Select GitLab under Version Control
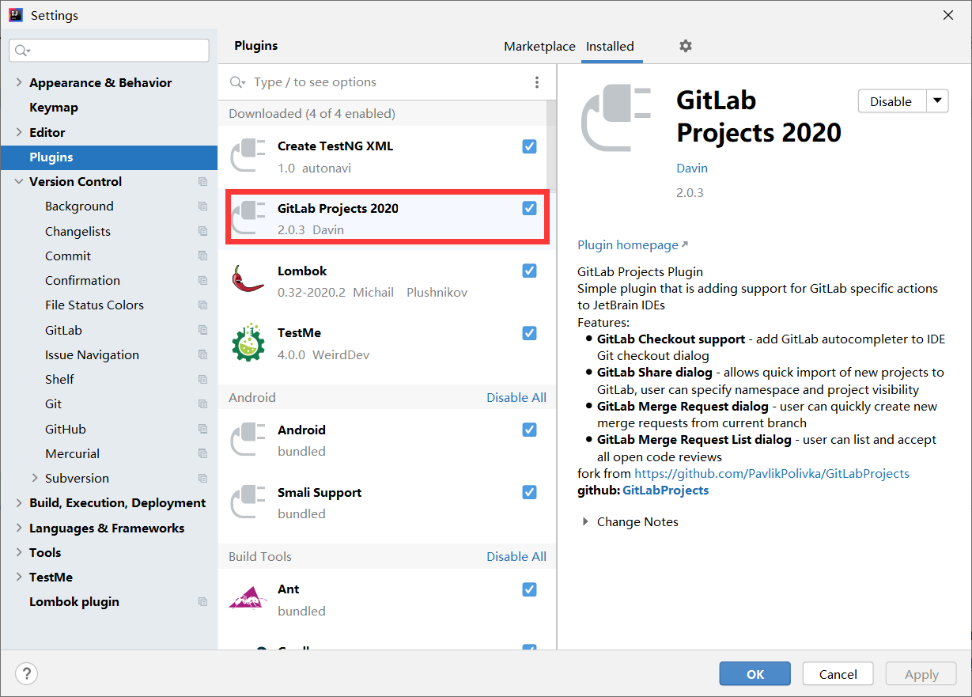This screenshot has width=972, height=697. click(63, 330)
